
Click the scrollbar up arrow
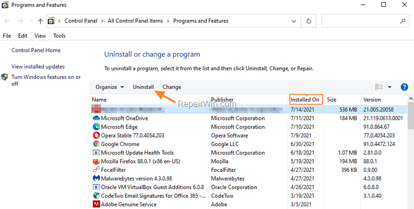coord(411,98)
